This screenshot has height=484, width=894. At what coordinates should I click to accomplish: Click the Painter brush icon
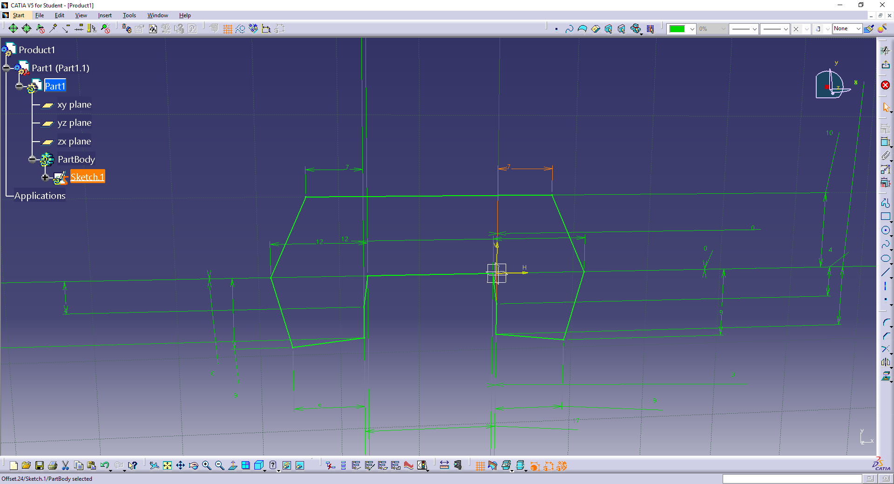[x=869, y=29]
